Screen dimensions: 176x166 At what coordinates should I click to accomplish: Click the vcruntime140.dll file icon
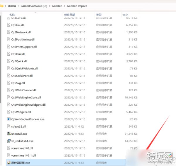(9, 148)
